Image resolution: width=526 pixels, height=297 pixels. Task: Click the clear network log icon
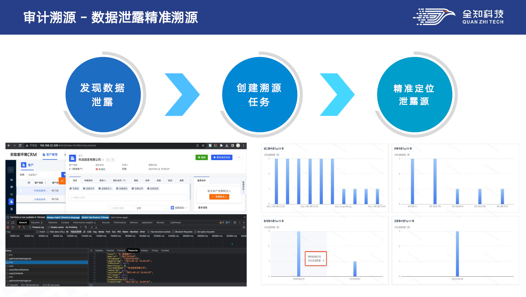(13, 227)
